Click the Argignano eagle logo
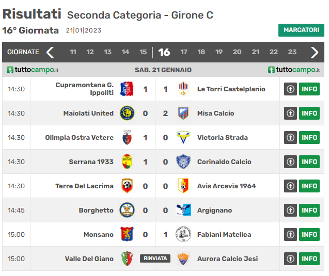The image size is (329, 276). pyautogui.click(x=183, y=210)
